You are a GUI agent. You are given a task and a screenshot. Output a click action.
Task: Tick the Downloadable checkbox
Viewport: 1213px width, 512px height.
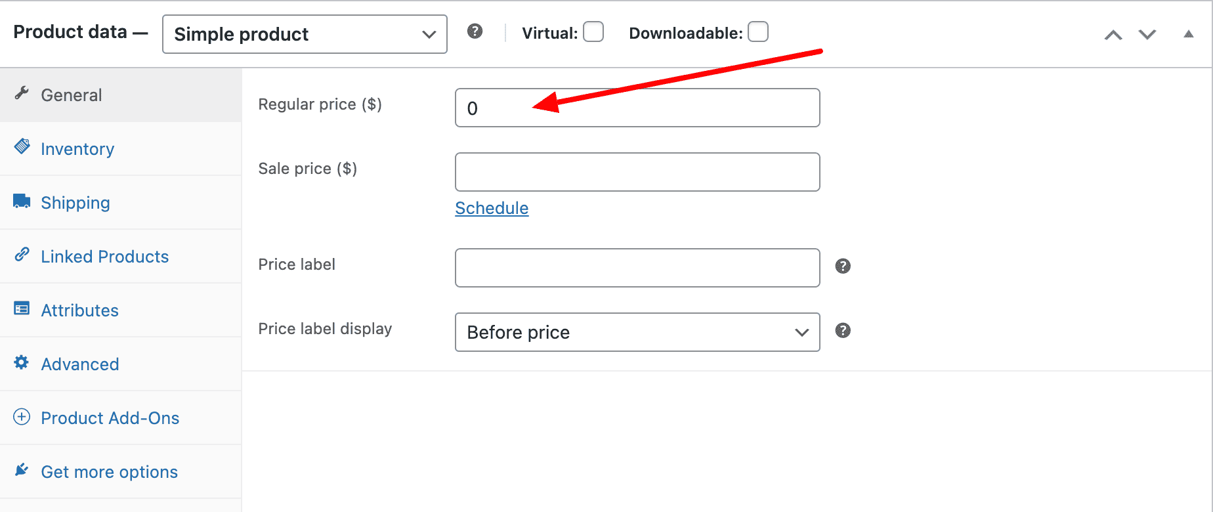click(x=758, y=32)
